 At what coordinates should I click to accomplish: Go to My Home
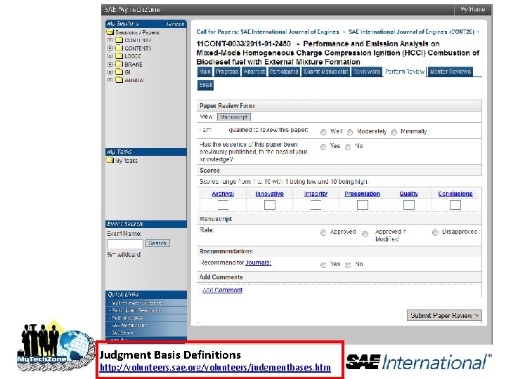click(x=472, y=9)
